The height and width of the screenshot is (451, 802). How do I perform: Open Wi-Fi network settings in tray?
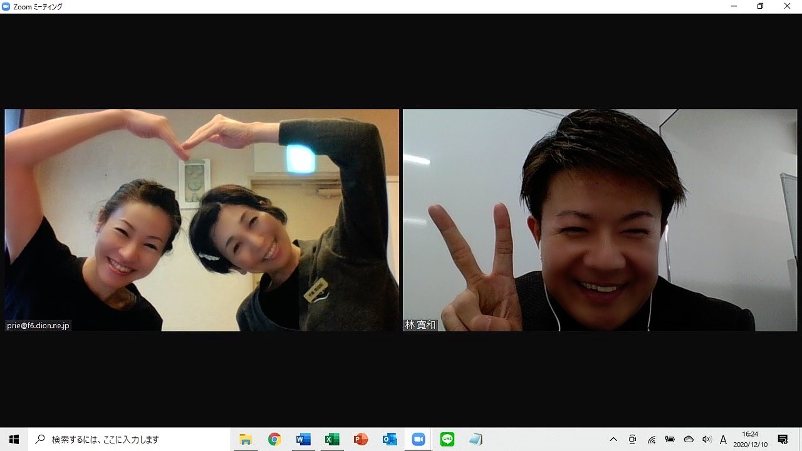click(x=652, y=440)
